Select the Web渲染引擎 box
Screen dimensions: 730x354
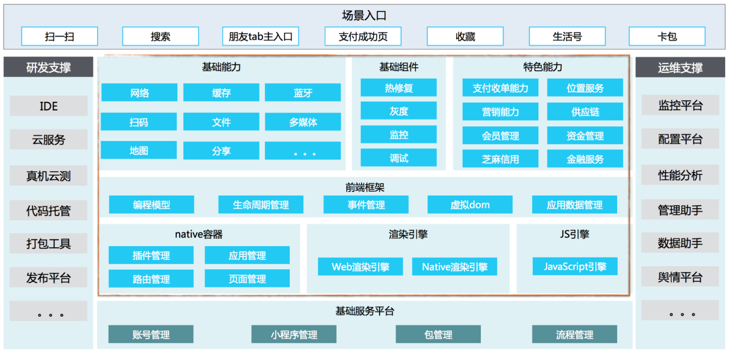[361, 267]
